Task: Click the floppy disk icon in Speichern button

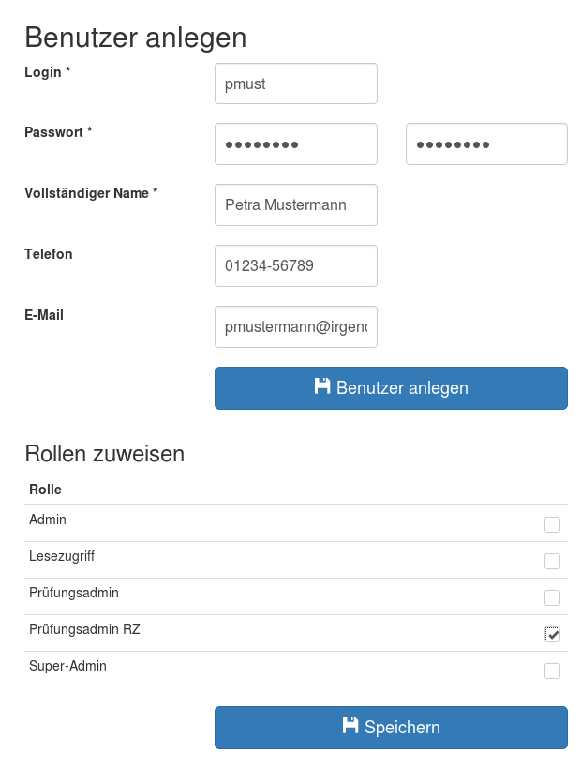Action: click(350, 727)
